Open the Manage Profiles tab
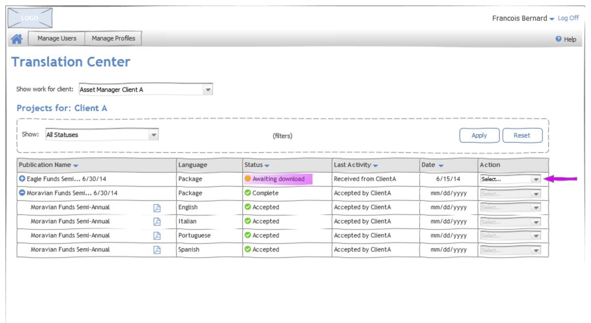Screen dimensions: 591x323 (113, 38)
